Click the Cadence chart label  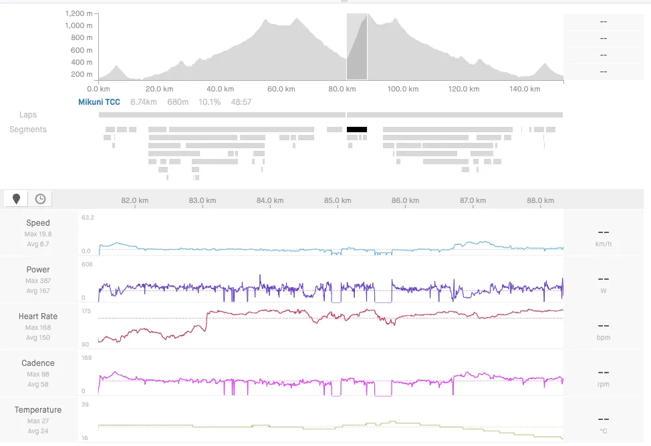(x=38, y=363)
